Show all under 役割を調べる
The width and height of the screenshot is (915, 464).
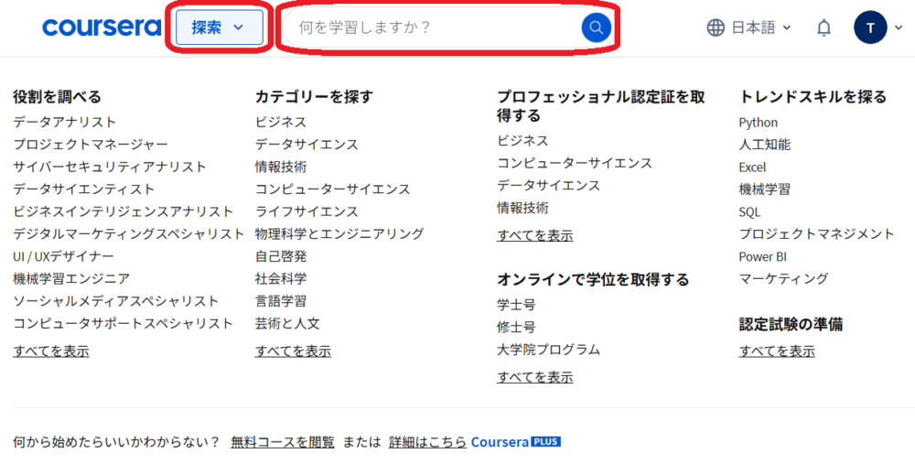click(51, 351)
